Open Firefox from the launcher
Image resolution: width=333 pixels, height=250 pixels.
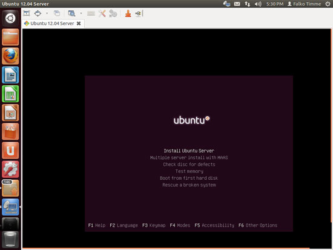click(10, 56)
